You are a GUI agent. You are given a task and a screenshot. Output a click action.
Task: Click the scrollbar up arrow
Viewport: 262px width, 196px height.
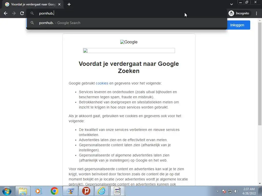(x=260, y=20)
